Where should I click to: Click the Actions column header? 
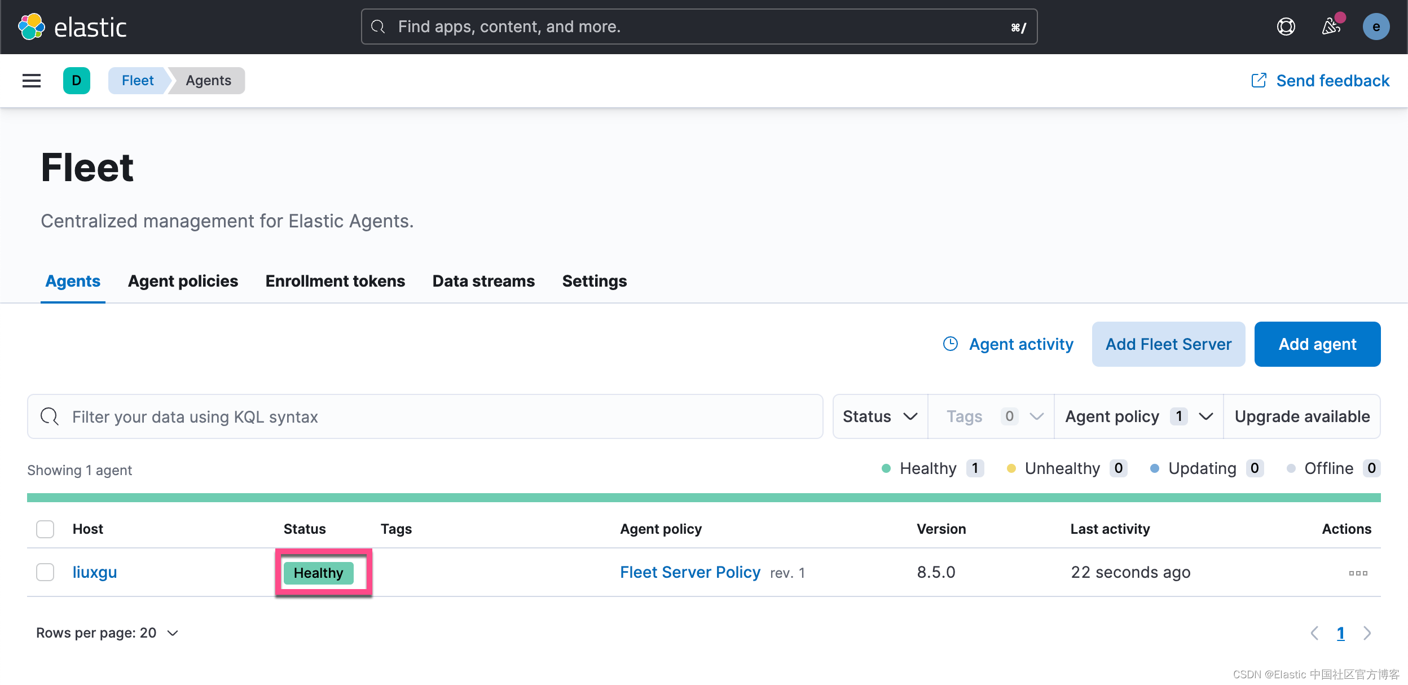1347,529
